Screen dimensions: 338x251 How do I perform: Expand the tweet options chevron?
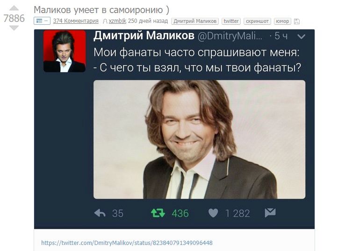pos(301,36)
